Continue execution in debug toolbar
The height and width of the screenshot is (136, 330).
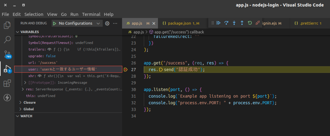(x=219, y=23)
